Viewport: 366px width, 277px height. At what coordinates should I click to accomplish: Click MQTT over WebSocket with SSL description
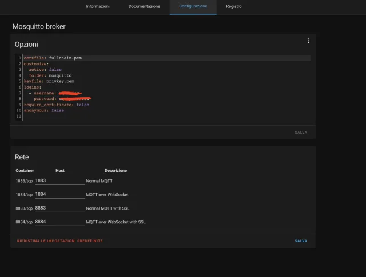(116, 222)
